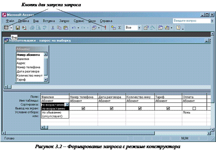The height and width of the screenshot is (155, 216).
Task: Toggle show checkbox under Тариф column
Action: click(x=168, y=109)
